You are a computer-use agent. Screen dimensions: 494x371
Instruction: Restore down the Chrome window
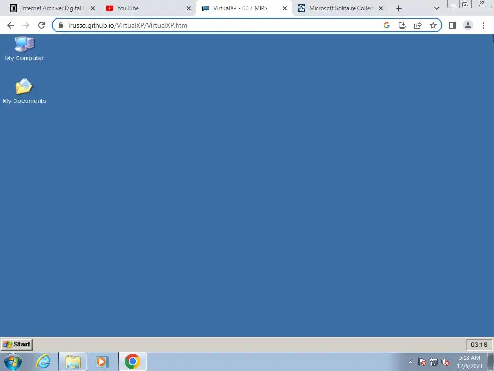(465, 4)
